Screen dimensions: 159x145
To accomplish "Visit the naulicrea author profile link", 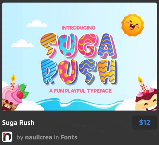I will 39,137.
